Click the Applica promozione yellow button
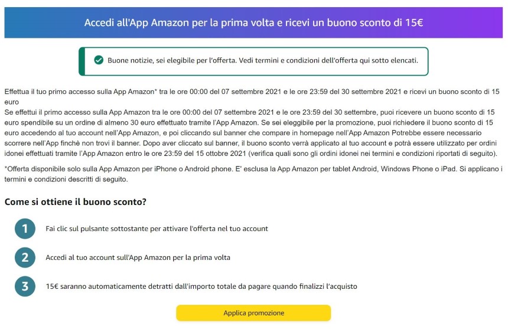 (253, 313)
